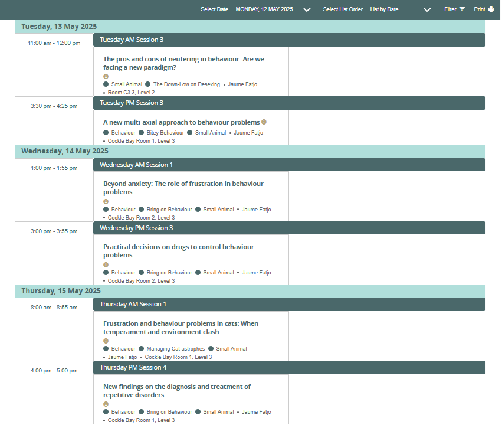Select the Wednesday PM Session 3 header
The height and width of the screenshot is (438, 502).
289,228
